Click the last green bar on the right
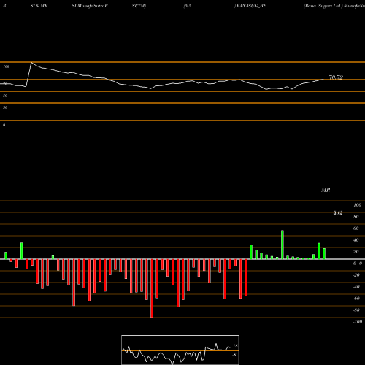 324,253
